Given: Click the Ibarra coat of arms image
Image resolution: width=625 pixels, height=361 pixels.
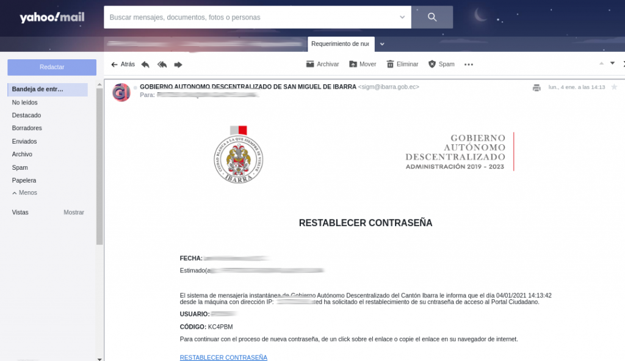Looking at the screenshot, I should (239, 155).
